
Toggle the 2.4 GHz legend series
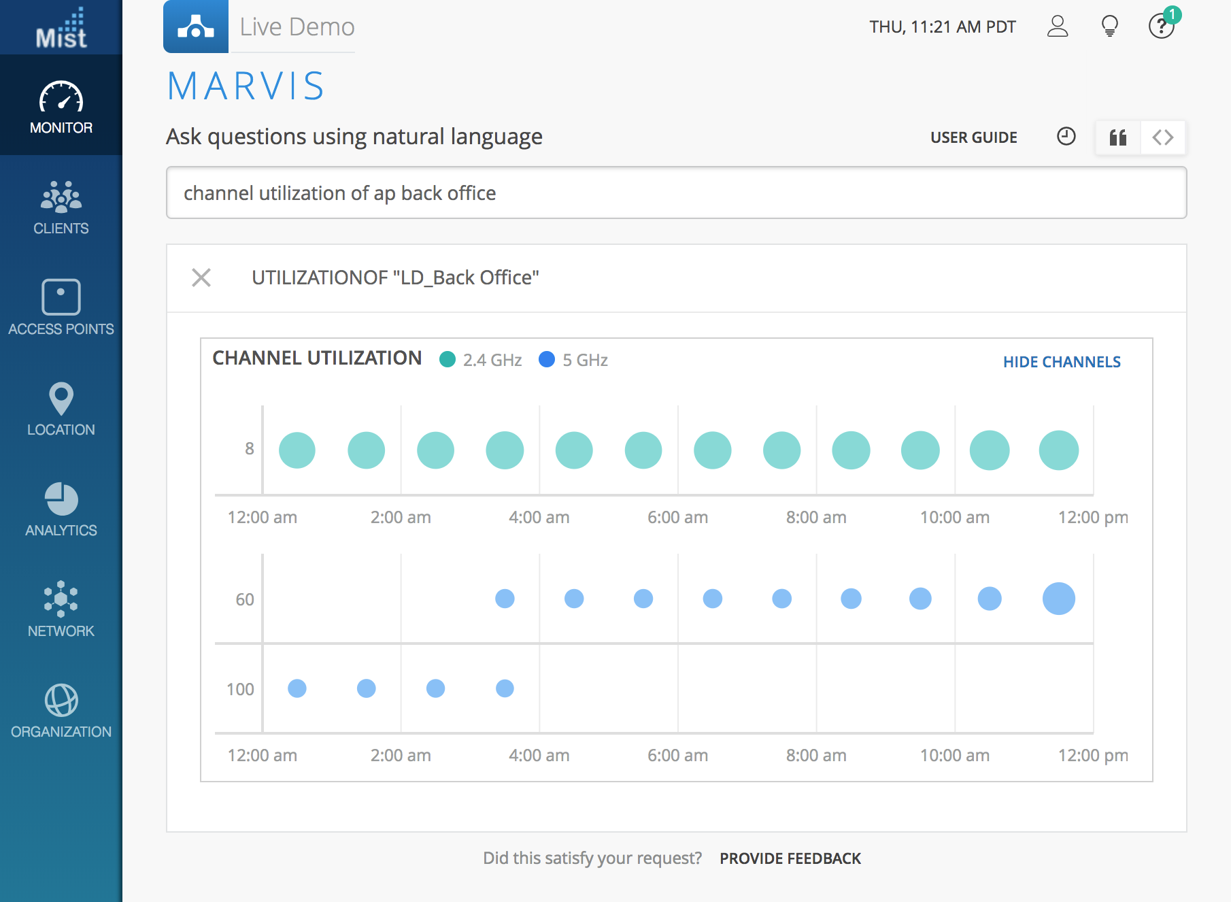click(x=481, y=360)
